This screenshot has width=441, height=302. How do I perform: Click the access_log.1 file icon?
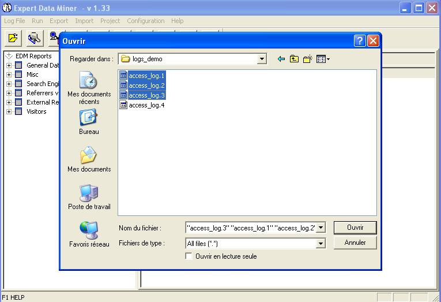click(x=123, y=76)
